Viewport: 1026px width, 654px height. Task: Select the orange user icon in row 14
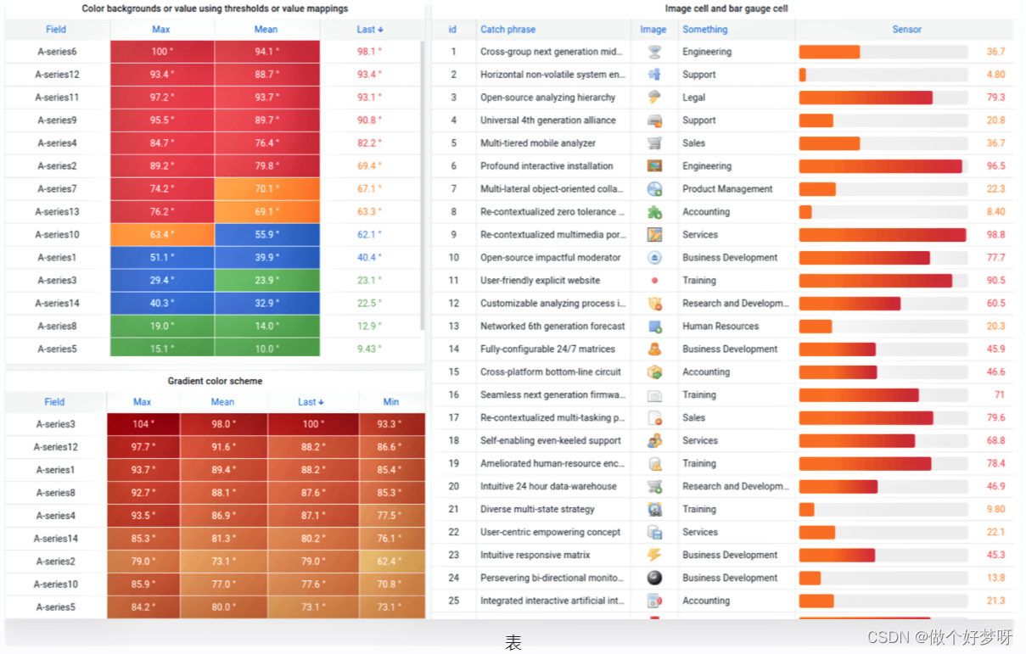coord(654,349)
